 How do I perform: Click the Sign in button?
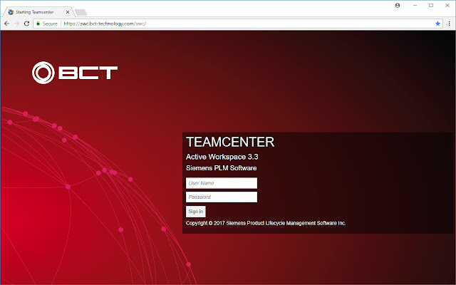click(x=196, y=212)
